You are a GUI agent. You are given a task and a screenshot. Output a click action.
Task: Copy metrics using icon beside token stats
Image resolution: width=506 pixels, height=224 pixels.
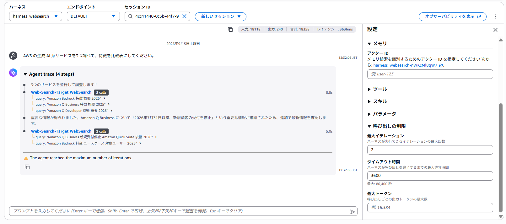coord(230,29)
